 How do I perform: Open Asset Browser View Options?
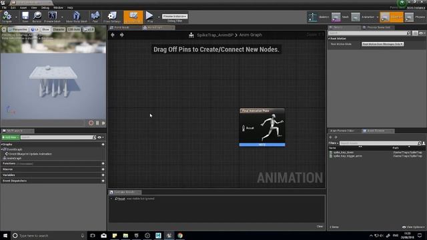(413, 227)
